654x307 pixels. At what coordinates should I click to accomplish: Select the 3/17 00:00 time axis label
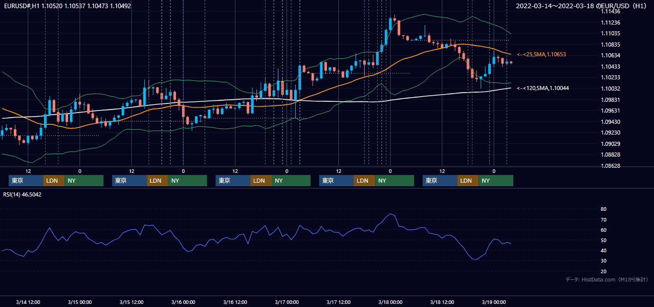pos(287,302)
